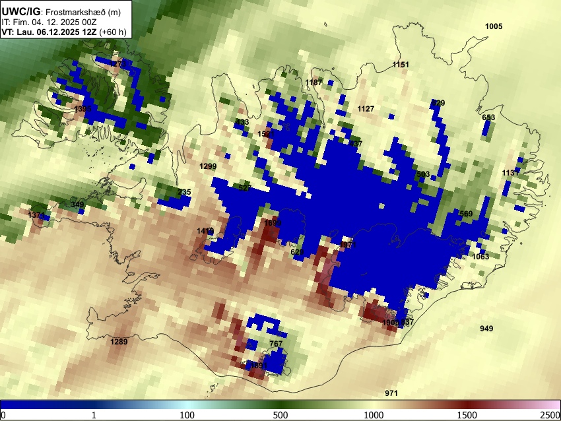
Task: Click the value 1187 on the map
Action: (x=313, y=82)
